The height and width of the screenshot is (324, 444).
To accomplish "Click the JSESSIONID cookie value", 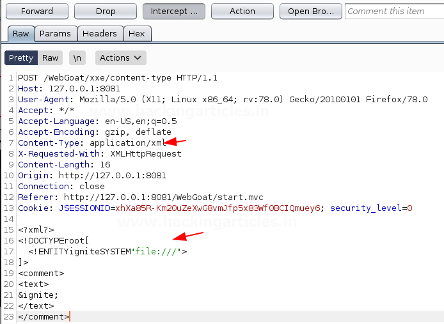I will point(218,208).
